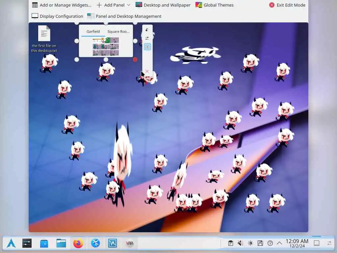
Task: Open Global Themes settings
Action: [x=214, y=5]
